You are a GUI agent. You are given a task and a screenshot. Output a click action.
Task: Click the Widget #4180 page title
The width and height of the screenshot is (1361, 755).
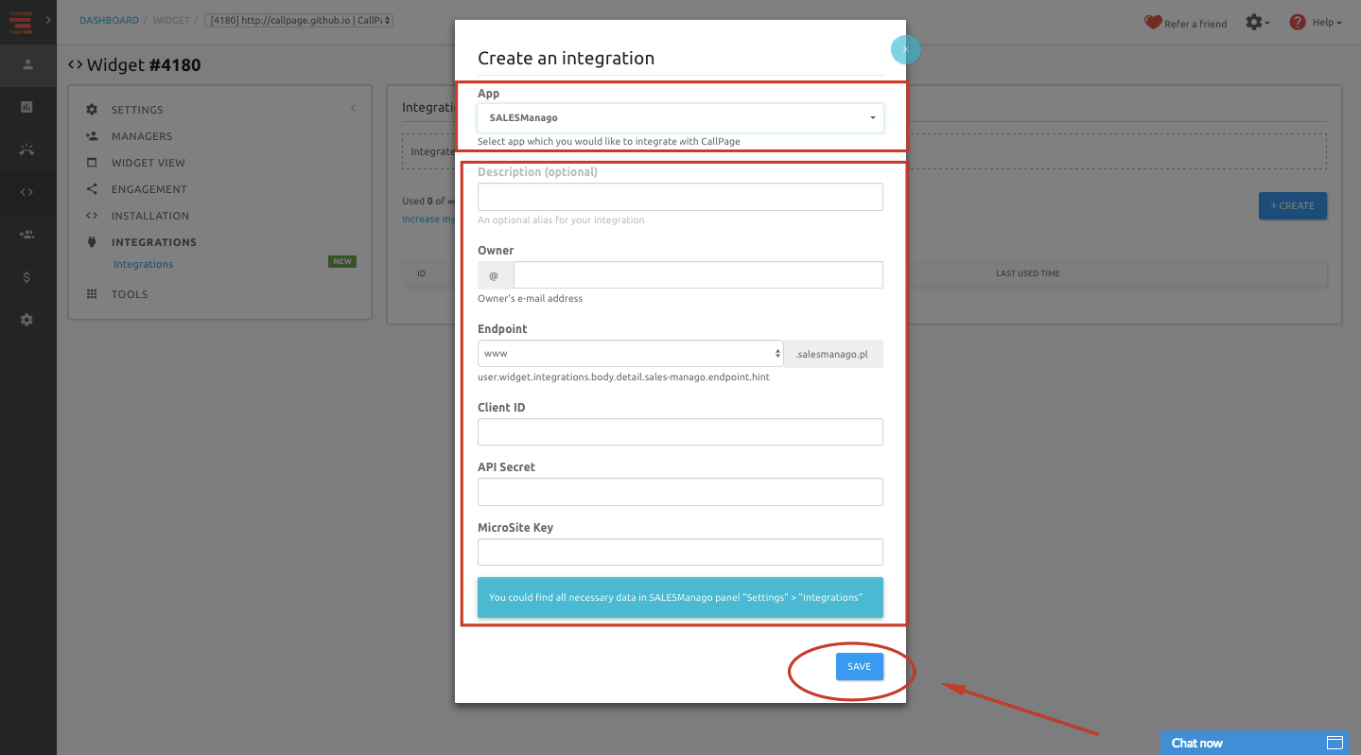(134, 65)
